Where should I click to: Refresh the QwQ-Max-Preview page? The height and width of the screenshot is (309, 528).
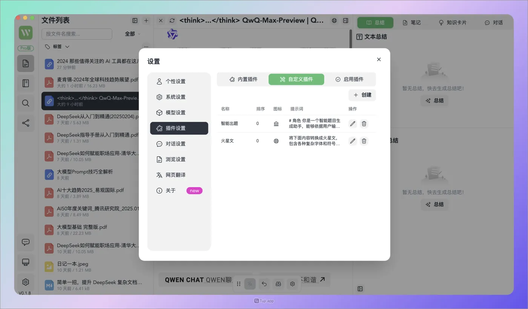[x=172, y=21]
